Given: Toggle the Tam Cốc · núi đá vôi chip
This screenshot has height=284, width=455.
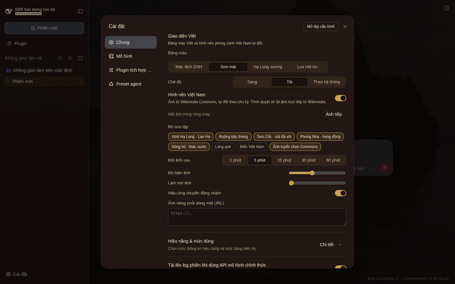Looking at the screenshot, I should point(274,137).
